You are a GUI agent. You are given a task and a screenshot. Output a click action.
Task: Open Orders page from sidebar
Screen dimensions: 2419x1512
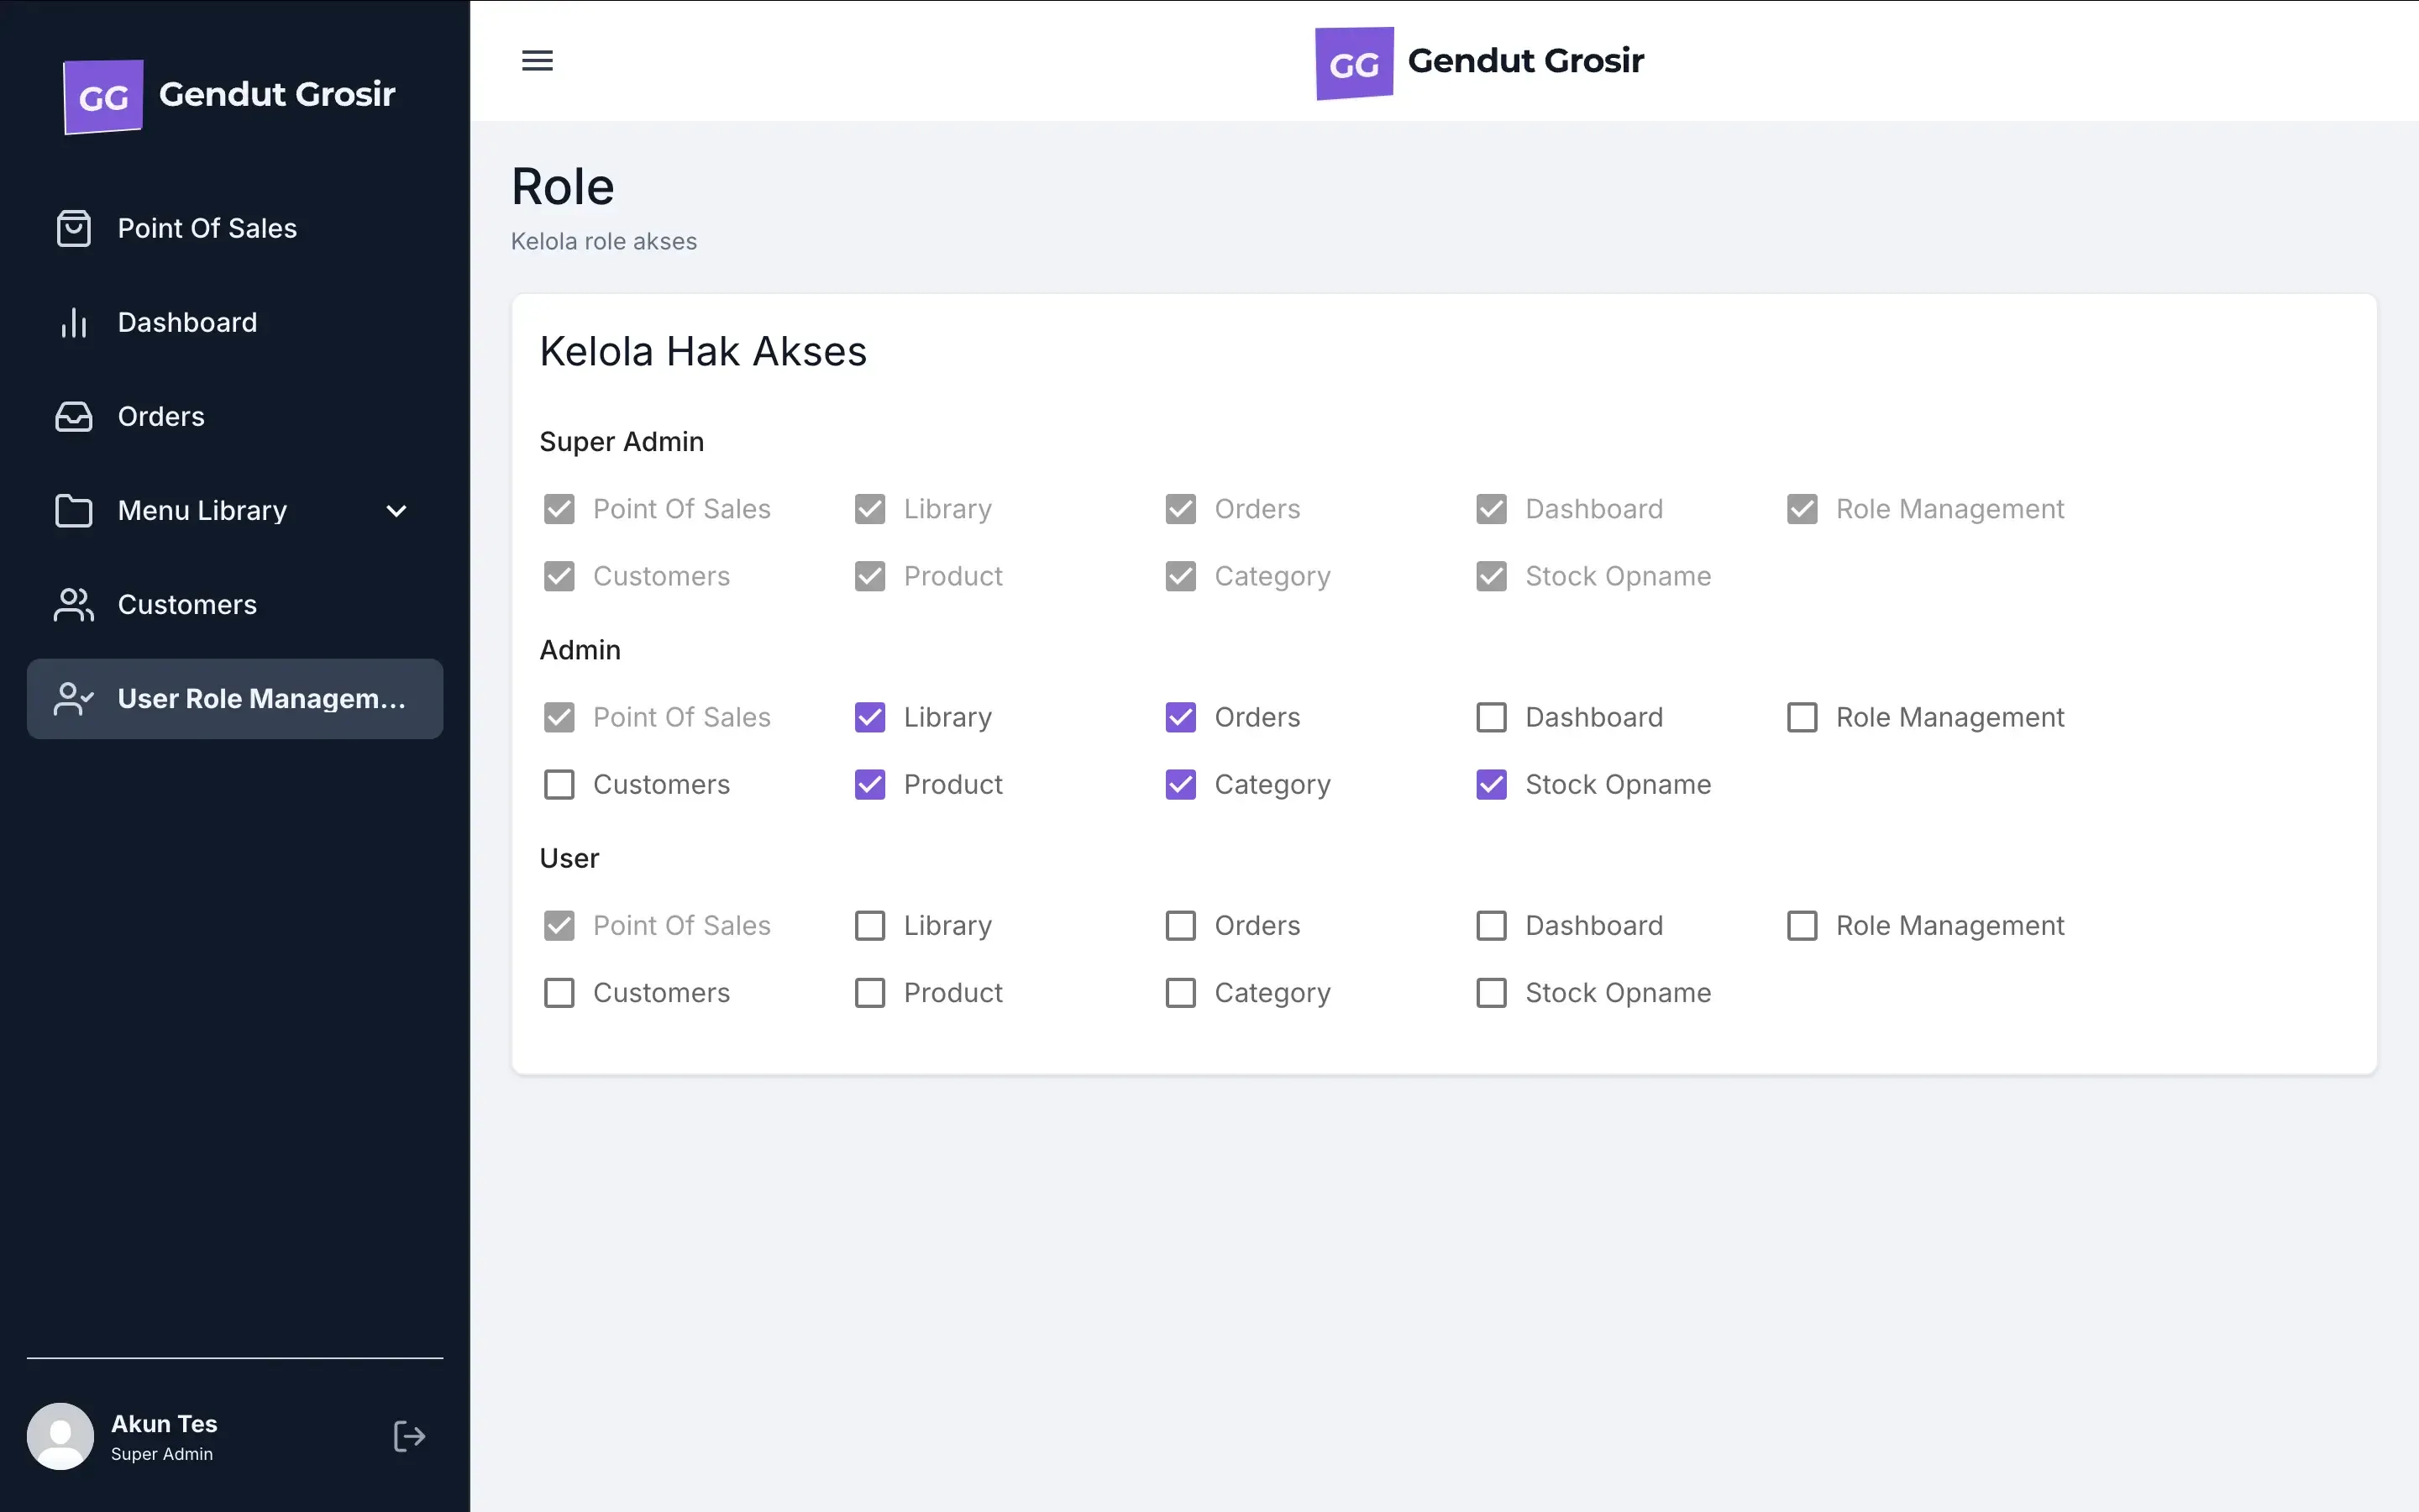click(161, 416)
